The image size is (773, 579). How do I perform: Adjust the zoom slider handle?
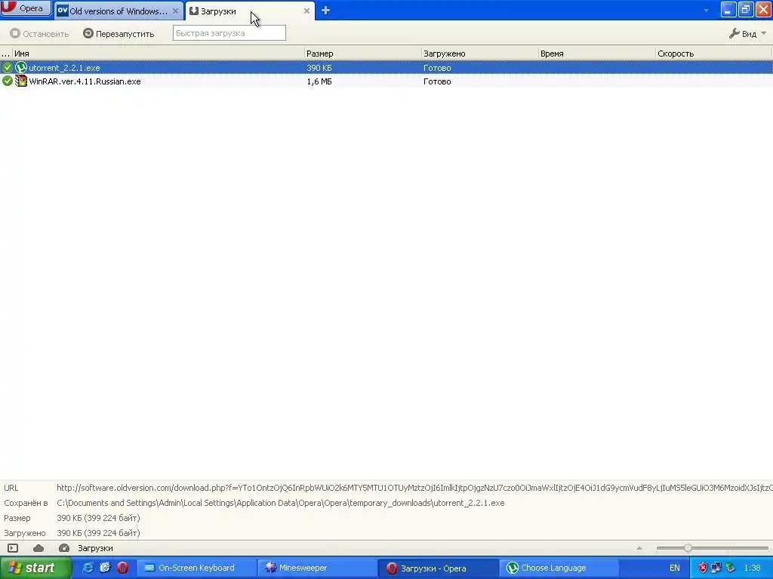[688, 548]
